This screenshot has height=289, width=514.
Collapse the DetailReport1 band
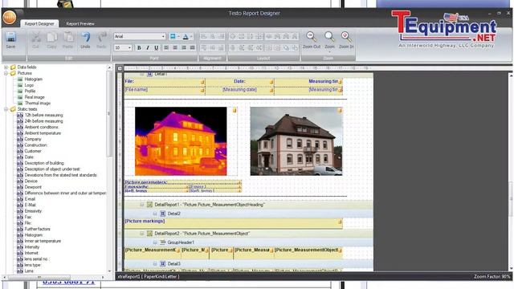point(142,205)
